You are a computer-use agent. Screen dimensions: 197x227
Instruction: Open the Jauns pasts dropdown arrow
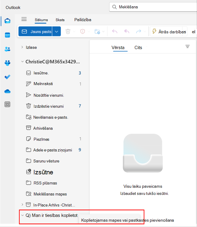click(57, 32)
